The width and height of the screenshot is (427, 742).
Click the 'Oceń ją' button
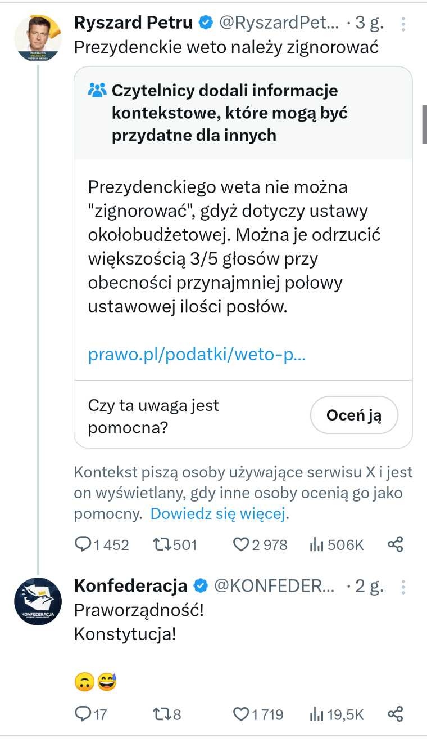pyautogui.click(x=354, y=415)
